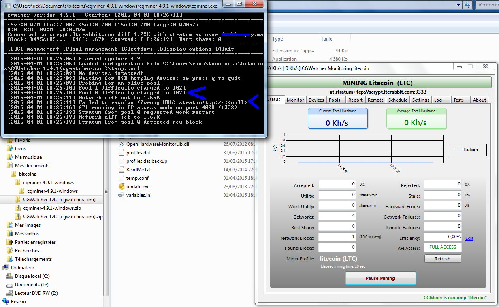Viewport: 499px width, 307px height.
Task: Open the cgminer-4.9.1-windows.zip archive icon
Action: click(x=18, y=208)
